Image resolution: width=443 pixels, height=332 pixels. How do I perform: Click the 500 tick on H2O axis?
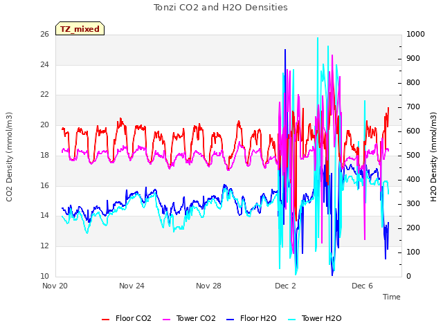[413, 156]
